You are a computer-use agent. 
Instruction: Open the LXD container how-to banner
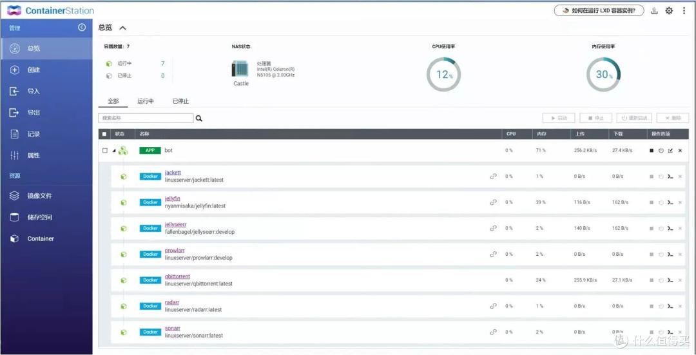click(599, 11)
